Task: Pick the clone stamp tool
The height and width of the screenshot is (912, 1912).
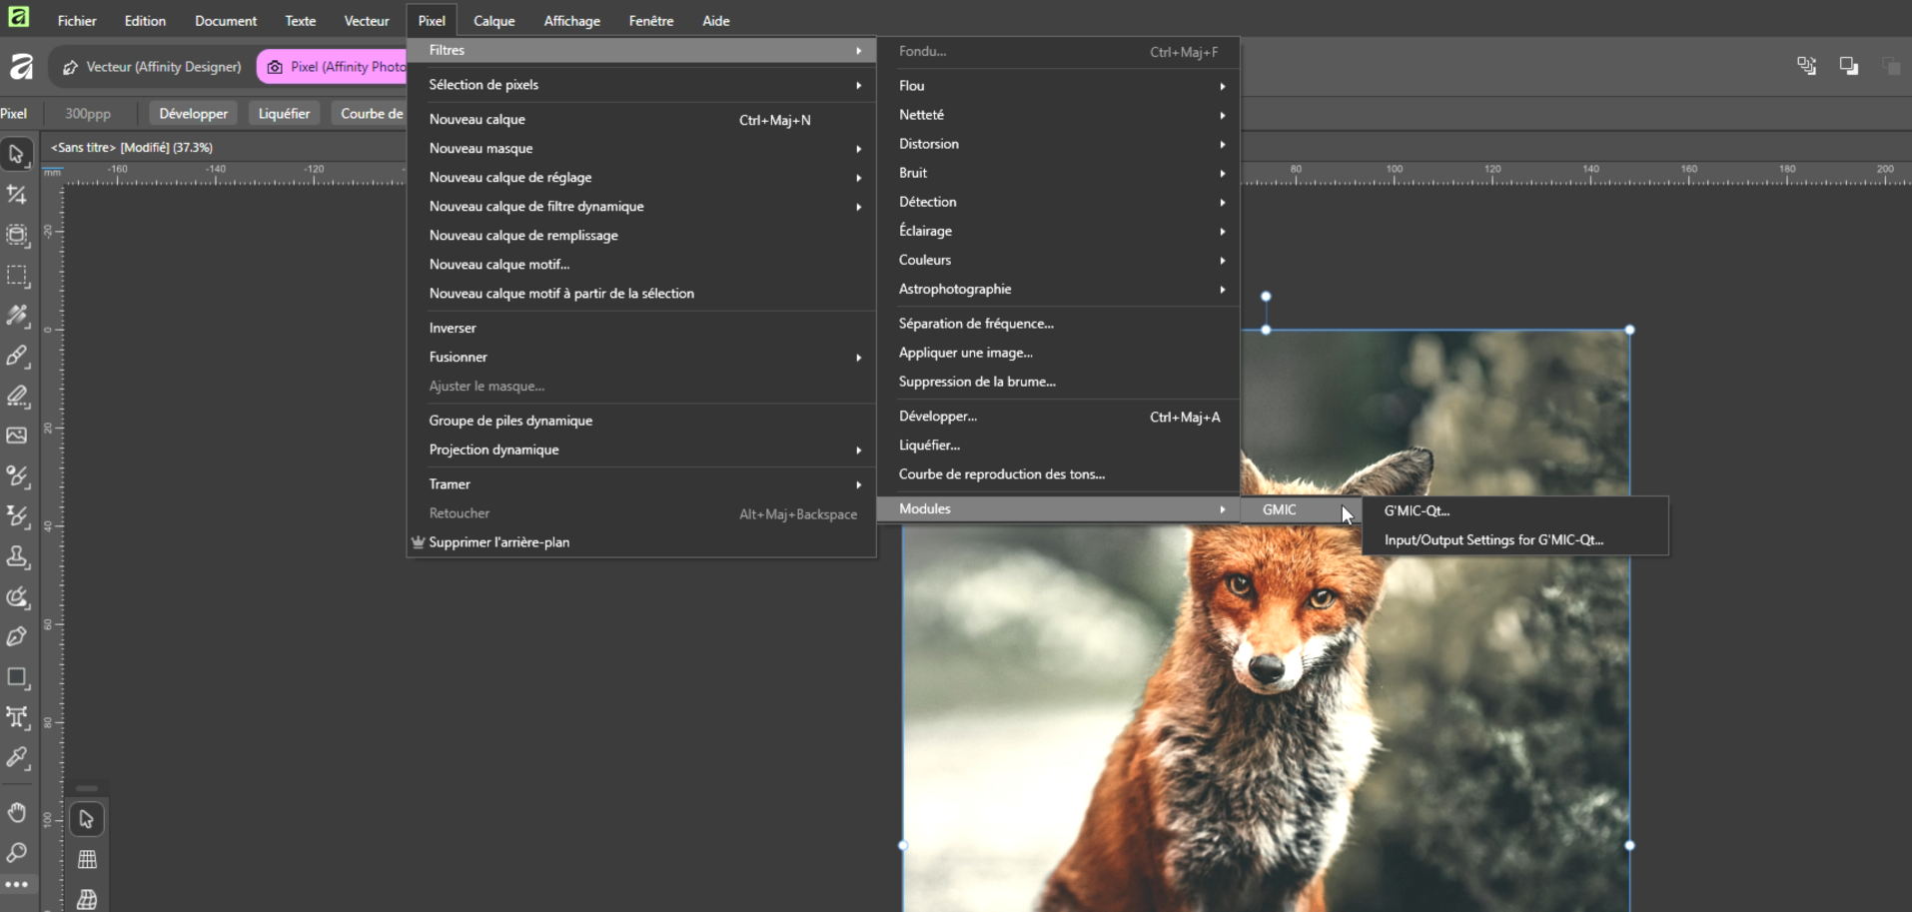Action: [x=17, y=557]
